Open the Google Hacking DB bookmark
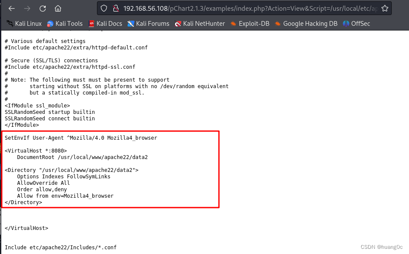409x254 pixels. coord(306,24)
